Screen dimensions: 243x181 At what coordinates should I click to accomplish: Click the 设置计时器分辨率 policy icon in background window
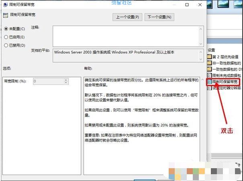[x=209, y=88]
